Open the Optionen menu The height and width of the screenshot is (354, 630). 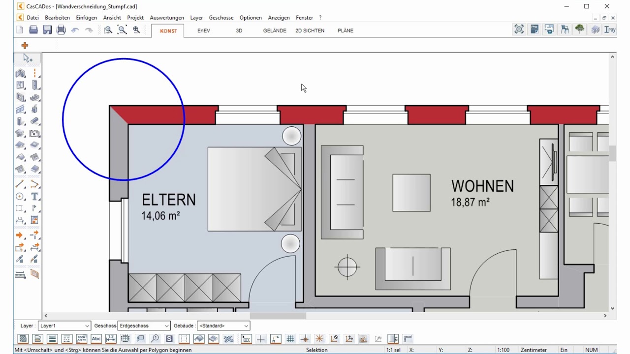[251, 18]
